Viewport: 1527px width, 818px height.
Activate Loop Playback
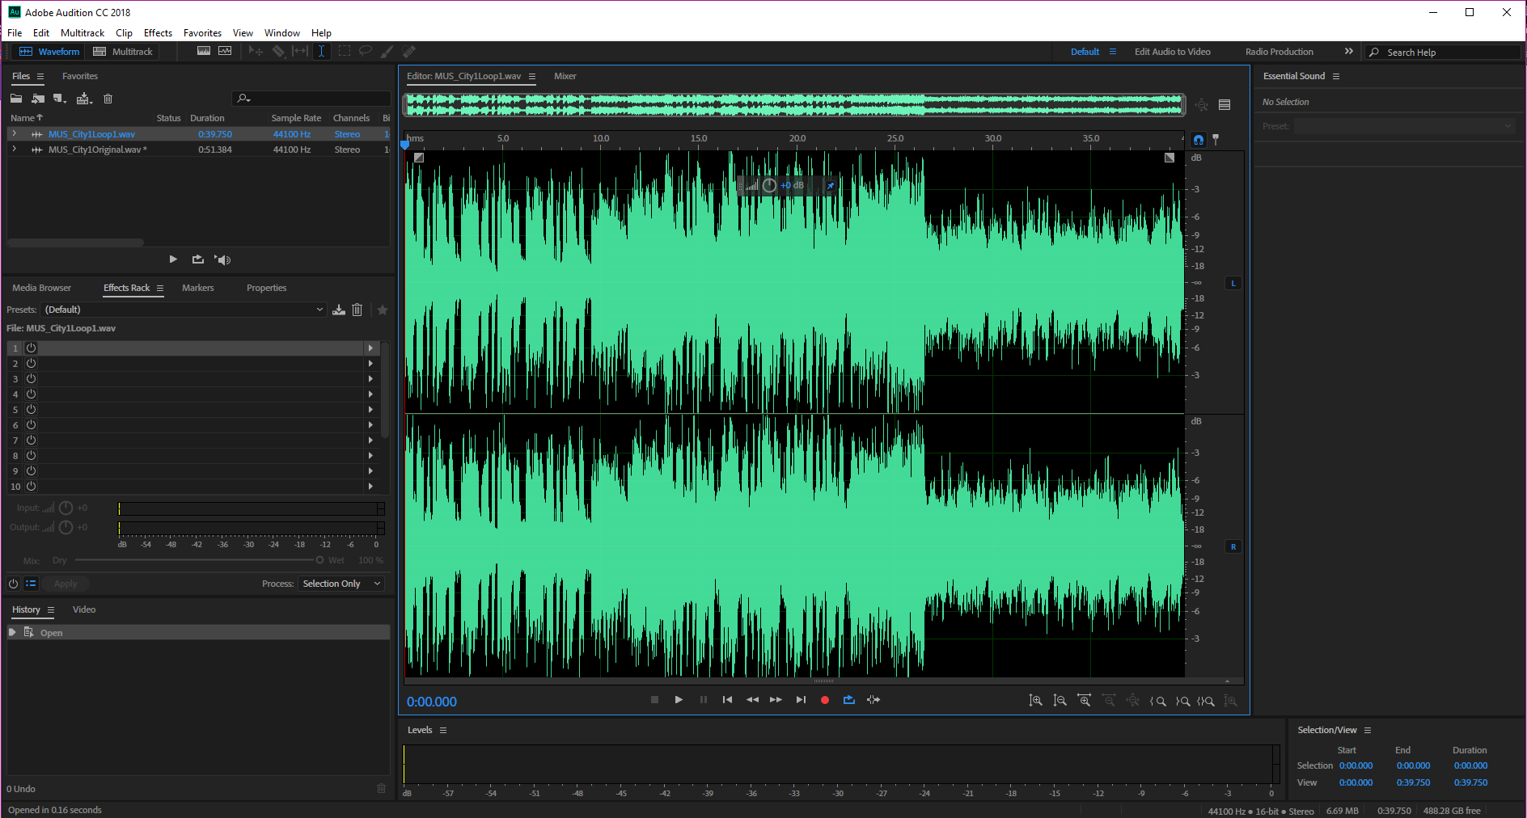pos(848,700)
